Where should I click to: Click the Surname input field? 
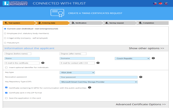coord(77,58)
